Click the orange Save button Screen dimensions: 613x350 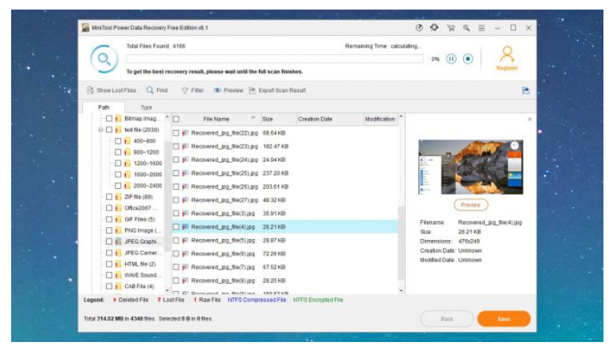coord(503,318)
